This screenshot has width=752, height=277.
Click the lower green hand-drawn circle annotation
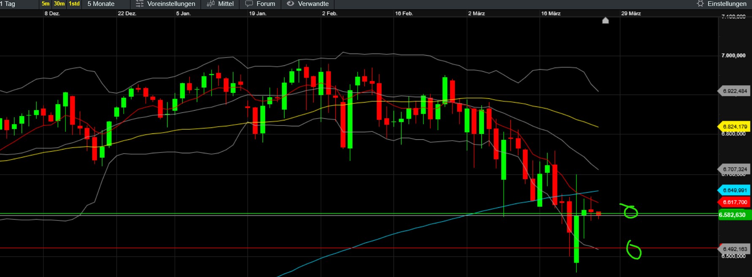pos(633,250)
